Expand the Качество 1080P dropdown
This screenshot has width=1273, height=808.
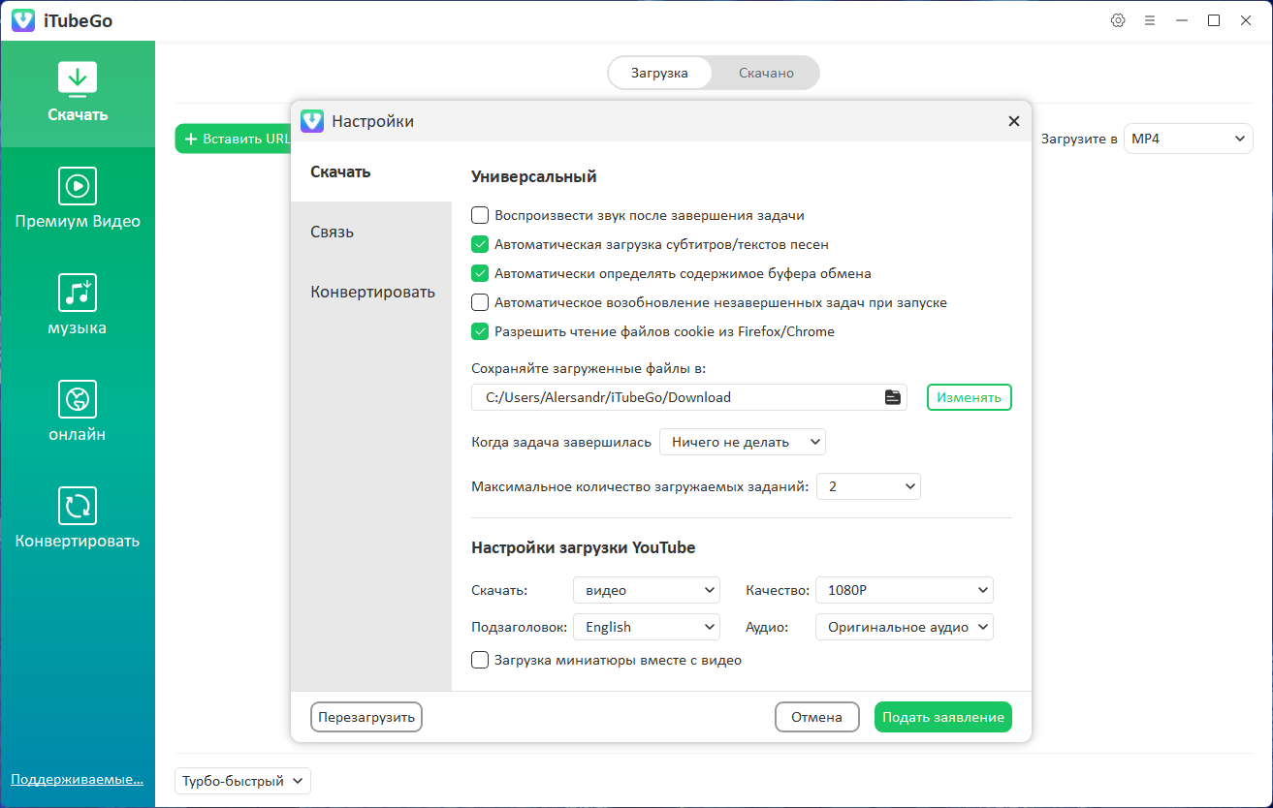904,590
